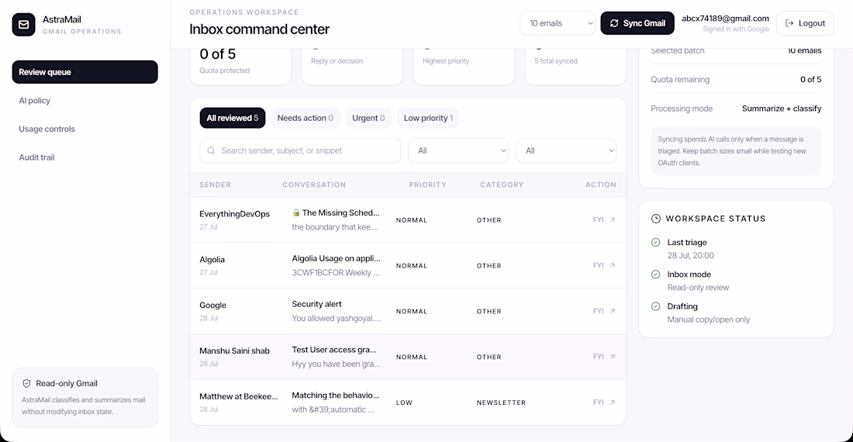The width and height of the screenshot is (853, 442).
Task: Open external link arrow for Matthew at Beekeeper row
Action: click(613, 402)
